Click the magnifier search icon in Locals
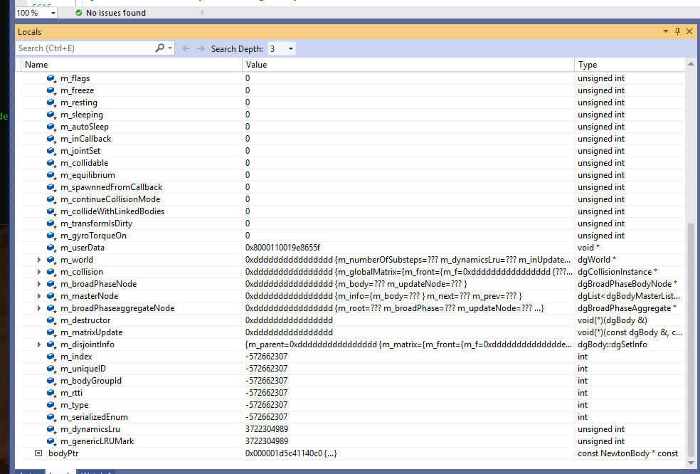Image resolution: width=700 pixels, height=474 pixels. pos(160,48)
